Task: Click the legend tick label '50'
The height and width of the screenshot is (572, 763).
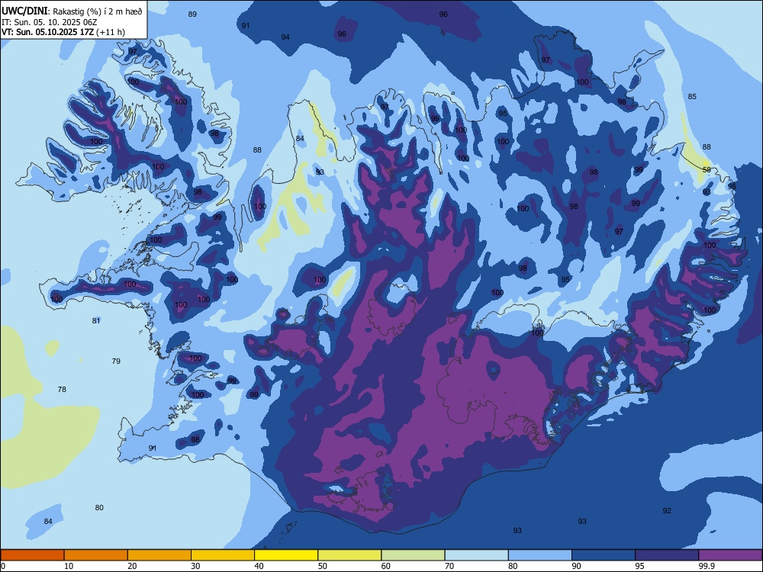Action: 323,566
